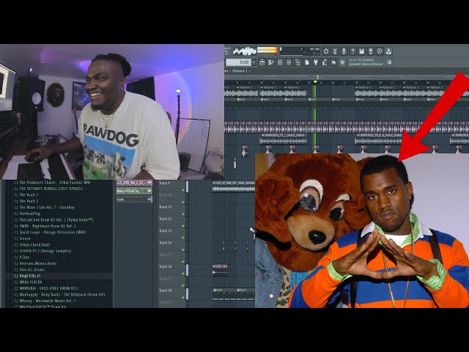
Task: Select LEX_LKIS_Vol_2 item in picker
Action: pos(134,183)
